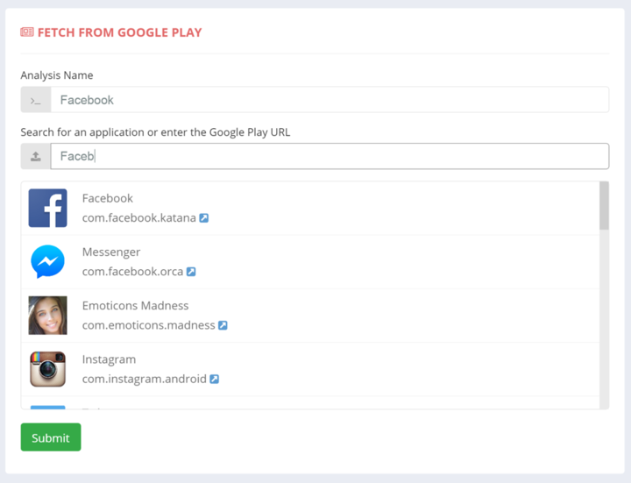Image resolution: width=631 pixels, height=483 pixels.
Task: Click the Fetch From Google Play heading
Action: [119, 32]
